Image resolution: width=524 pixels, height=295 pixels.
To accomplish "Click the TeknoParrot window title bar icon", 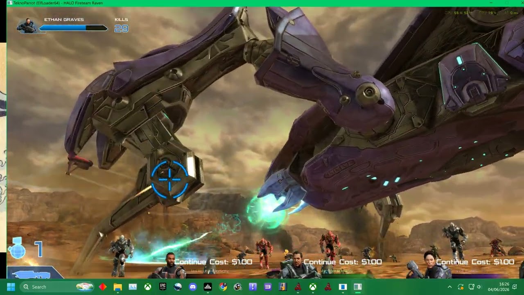I will coord(9,3).
